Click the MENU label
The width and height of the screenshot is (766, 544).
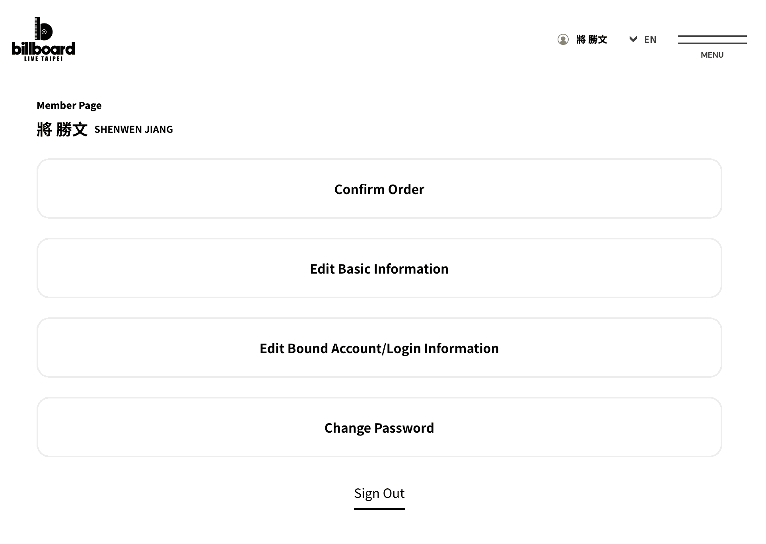click(x=712, y=55)
